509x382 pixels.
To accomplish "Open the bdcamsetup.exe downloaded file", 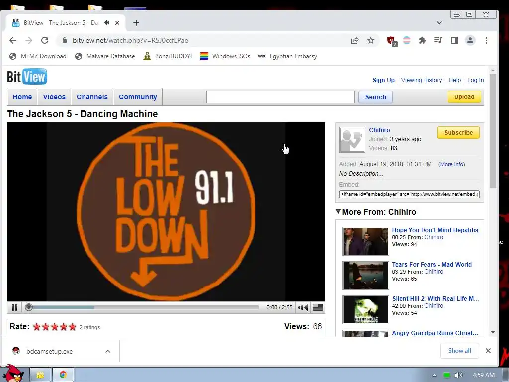I will coord(49,351).
